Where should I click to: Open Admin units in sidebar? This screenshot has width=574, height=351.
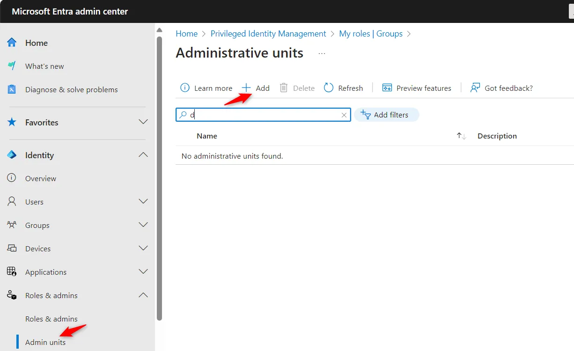click(45, 342)
